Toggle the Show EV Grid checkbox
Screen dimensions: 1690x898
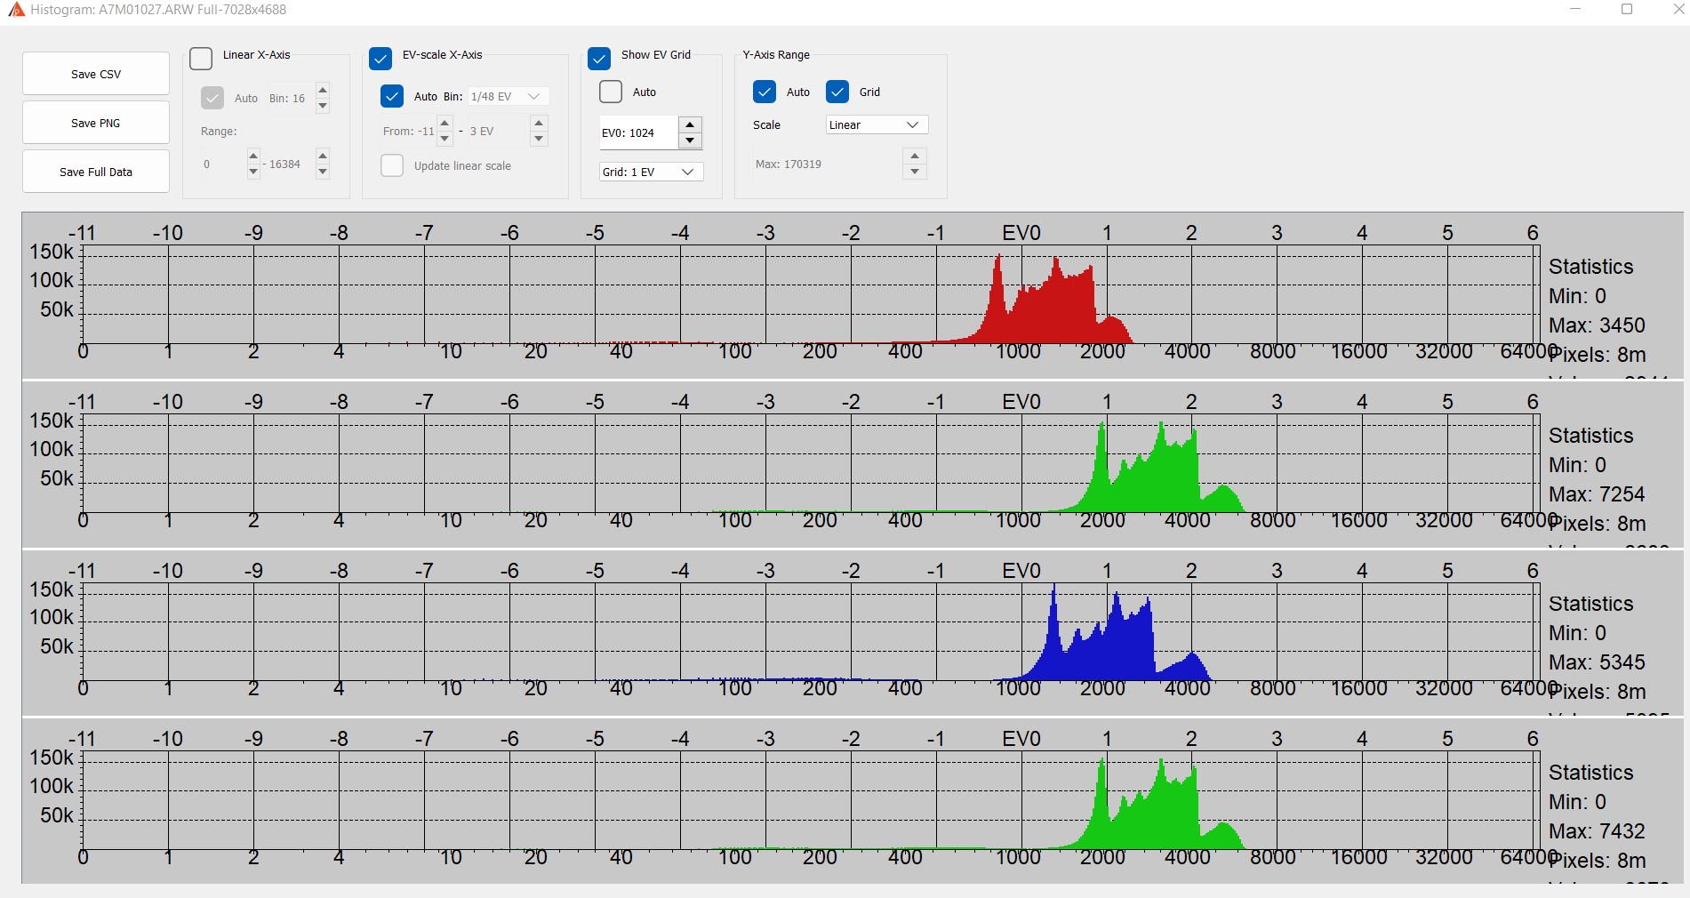point(599,59)
